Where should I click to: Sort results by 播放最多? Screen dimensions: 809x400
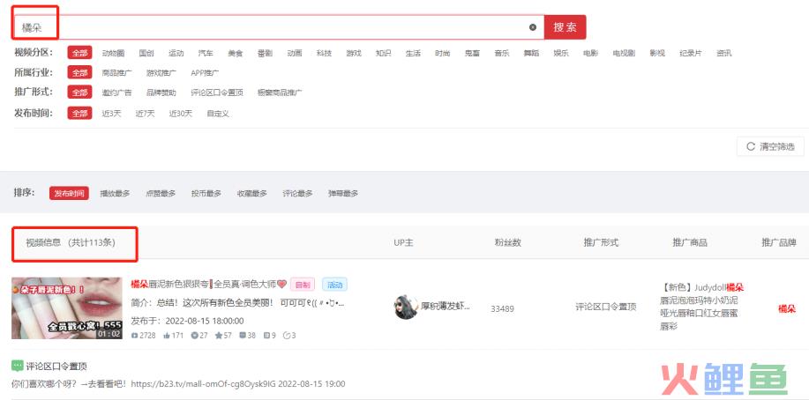pos(115,193)
